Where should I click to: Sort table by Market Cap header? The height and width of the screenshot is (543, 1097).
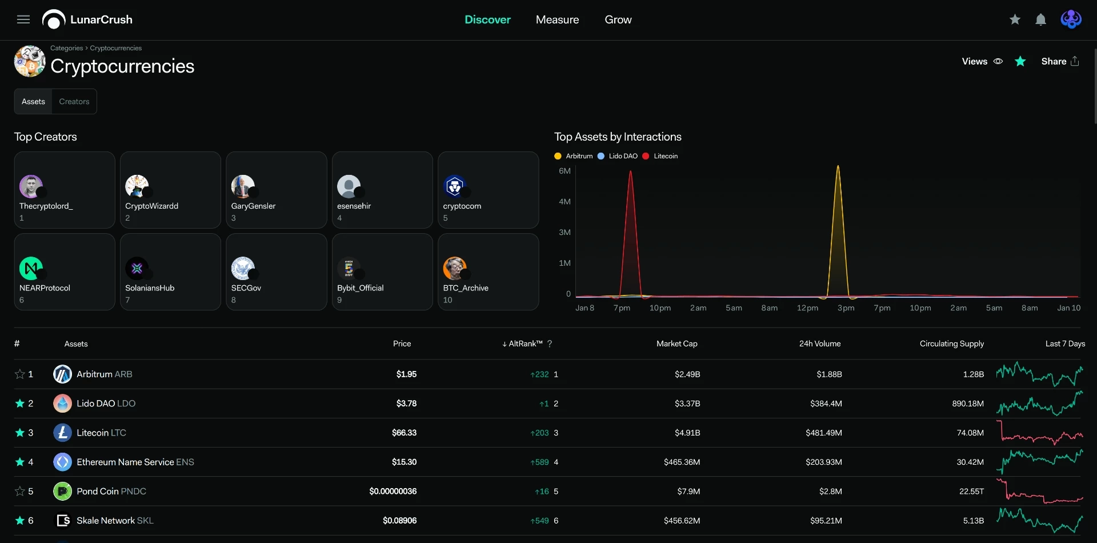[x=677, y=344]
